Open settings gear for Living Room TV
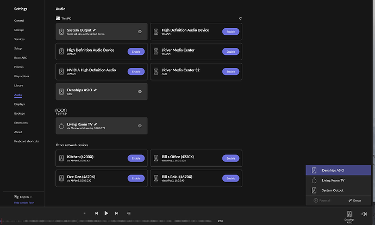The width and height of the screenshot is (375, 225). (140, 126)
